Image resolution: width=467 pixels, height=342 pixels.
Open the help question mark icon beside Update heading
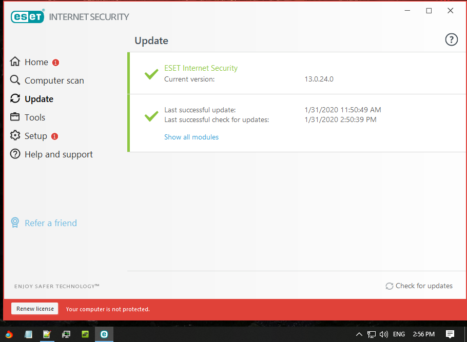pos(451,39)
